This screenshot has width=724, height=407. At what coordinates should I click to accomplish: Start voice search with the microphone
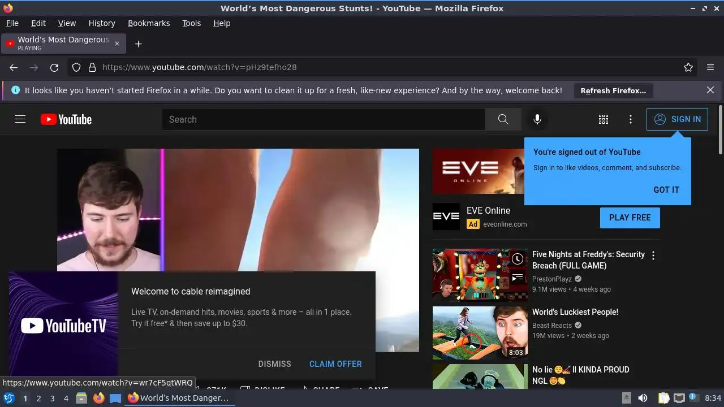(537, 119)
